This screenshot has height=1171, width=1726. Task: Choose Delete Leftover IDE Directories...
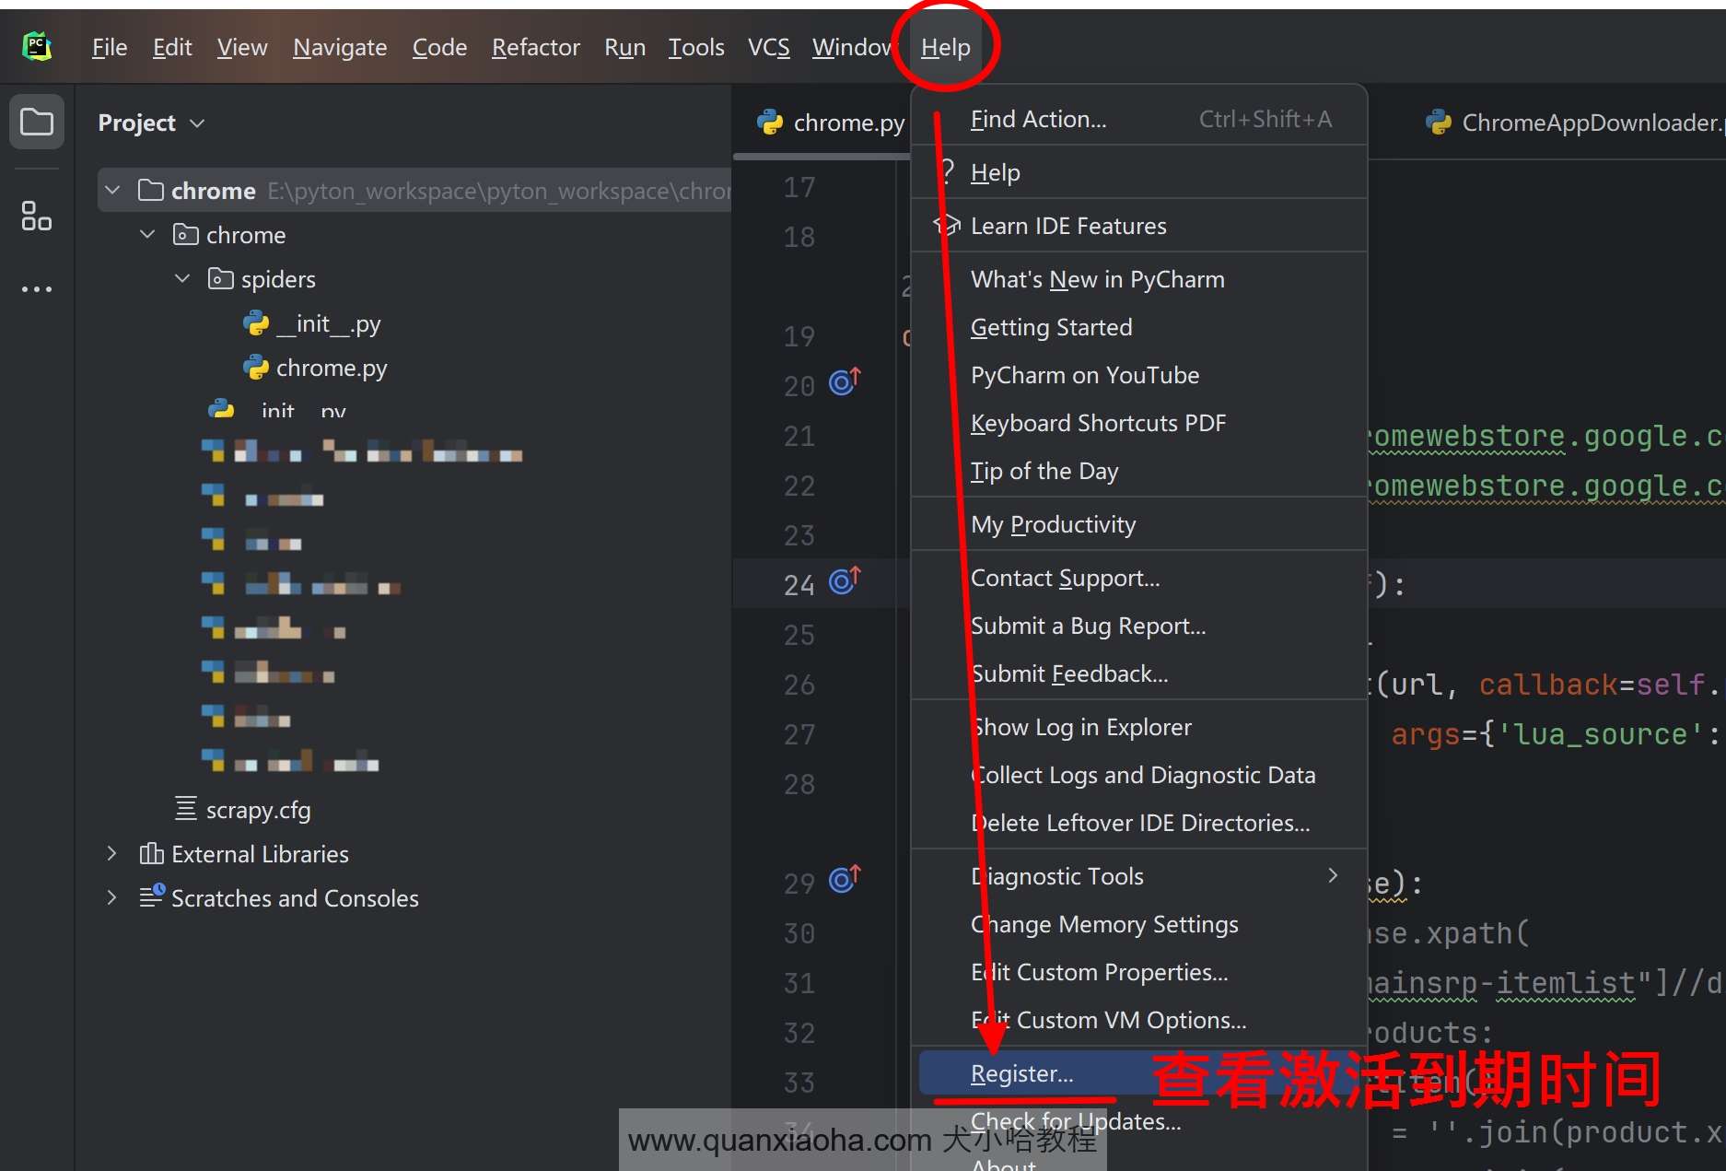1139,823
